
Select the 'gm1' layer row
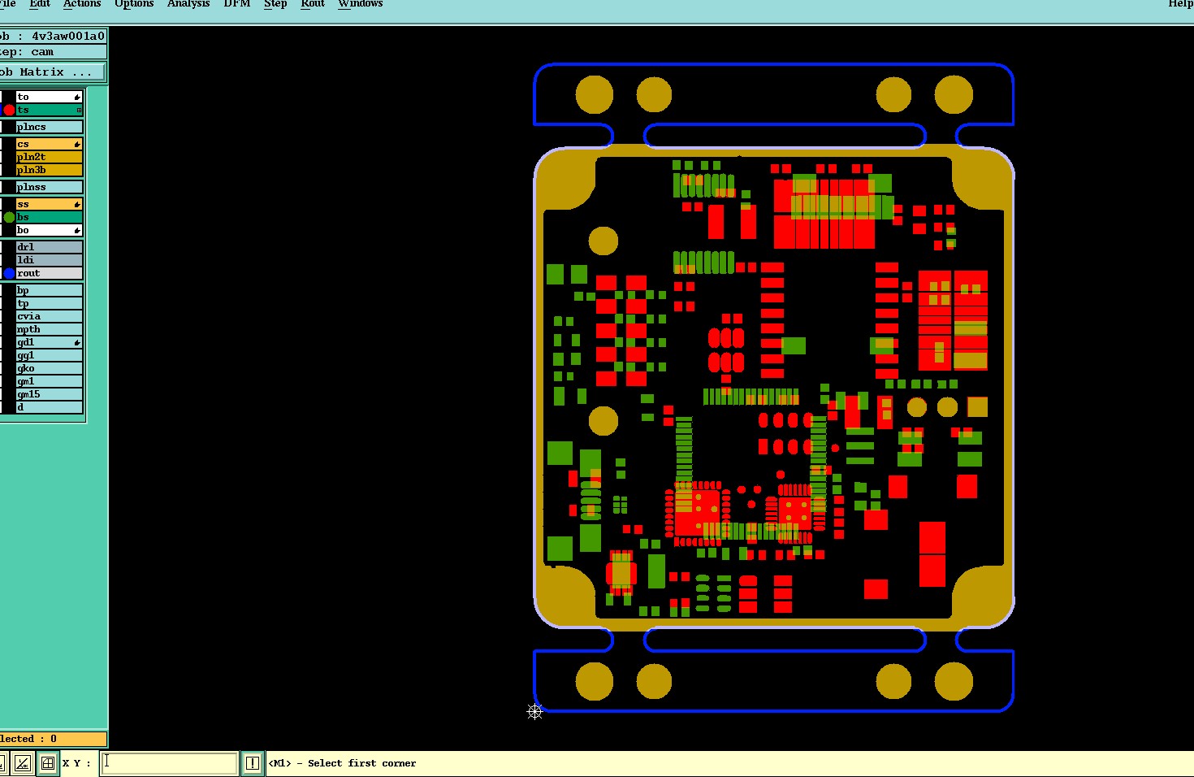click(x=49, y=381)
